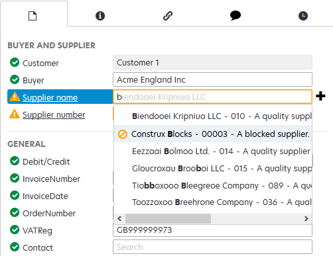Click the Contact Search field

coord(212,247)
